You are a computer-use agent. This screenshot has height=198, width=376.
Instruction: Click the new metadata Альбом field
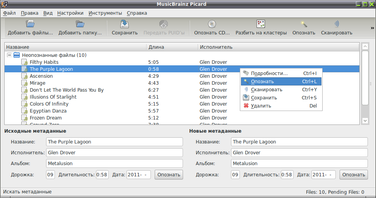click(299, 163)
